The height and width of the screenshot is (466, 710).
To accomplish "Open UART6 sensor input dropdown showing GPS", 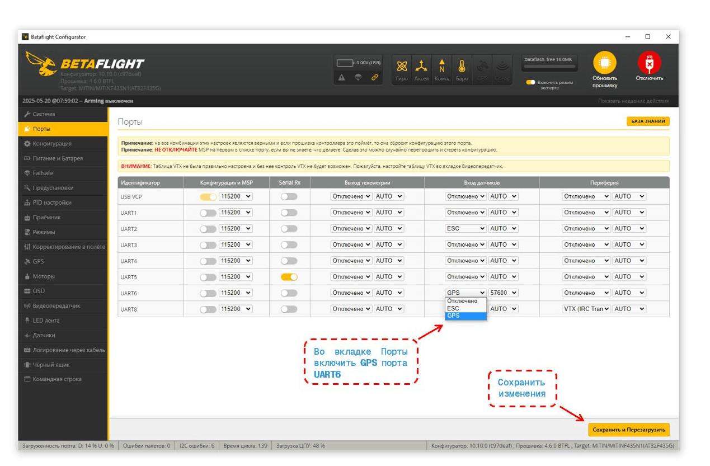I will [466, 293].
